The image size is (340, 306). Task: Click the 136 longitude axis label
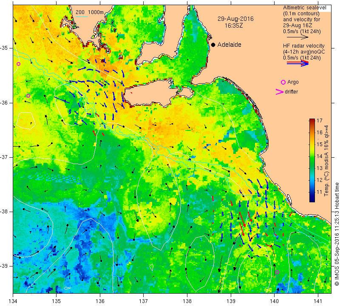pos(100,301)
